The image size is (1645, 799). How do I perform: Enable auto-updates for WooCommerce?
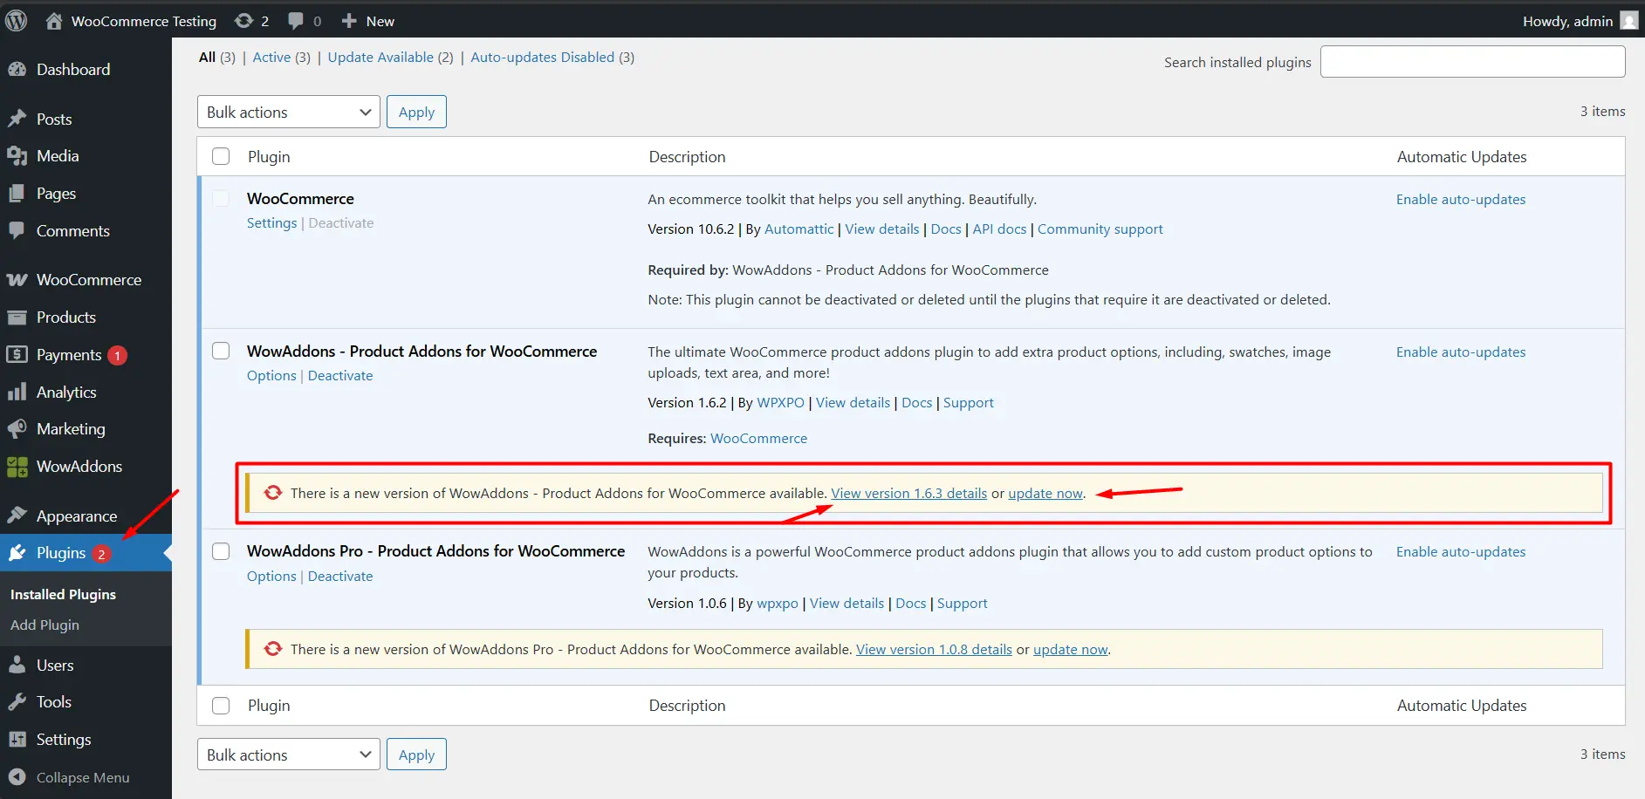click(x=1460, y=199)
